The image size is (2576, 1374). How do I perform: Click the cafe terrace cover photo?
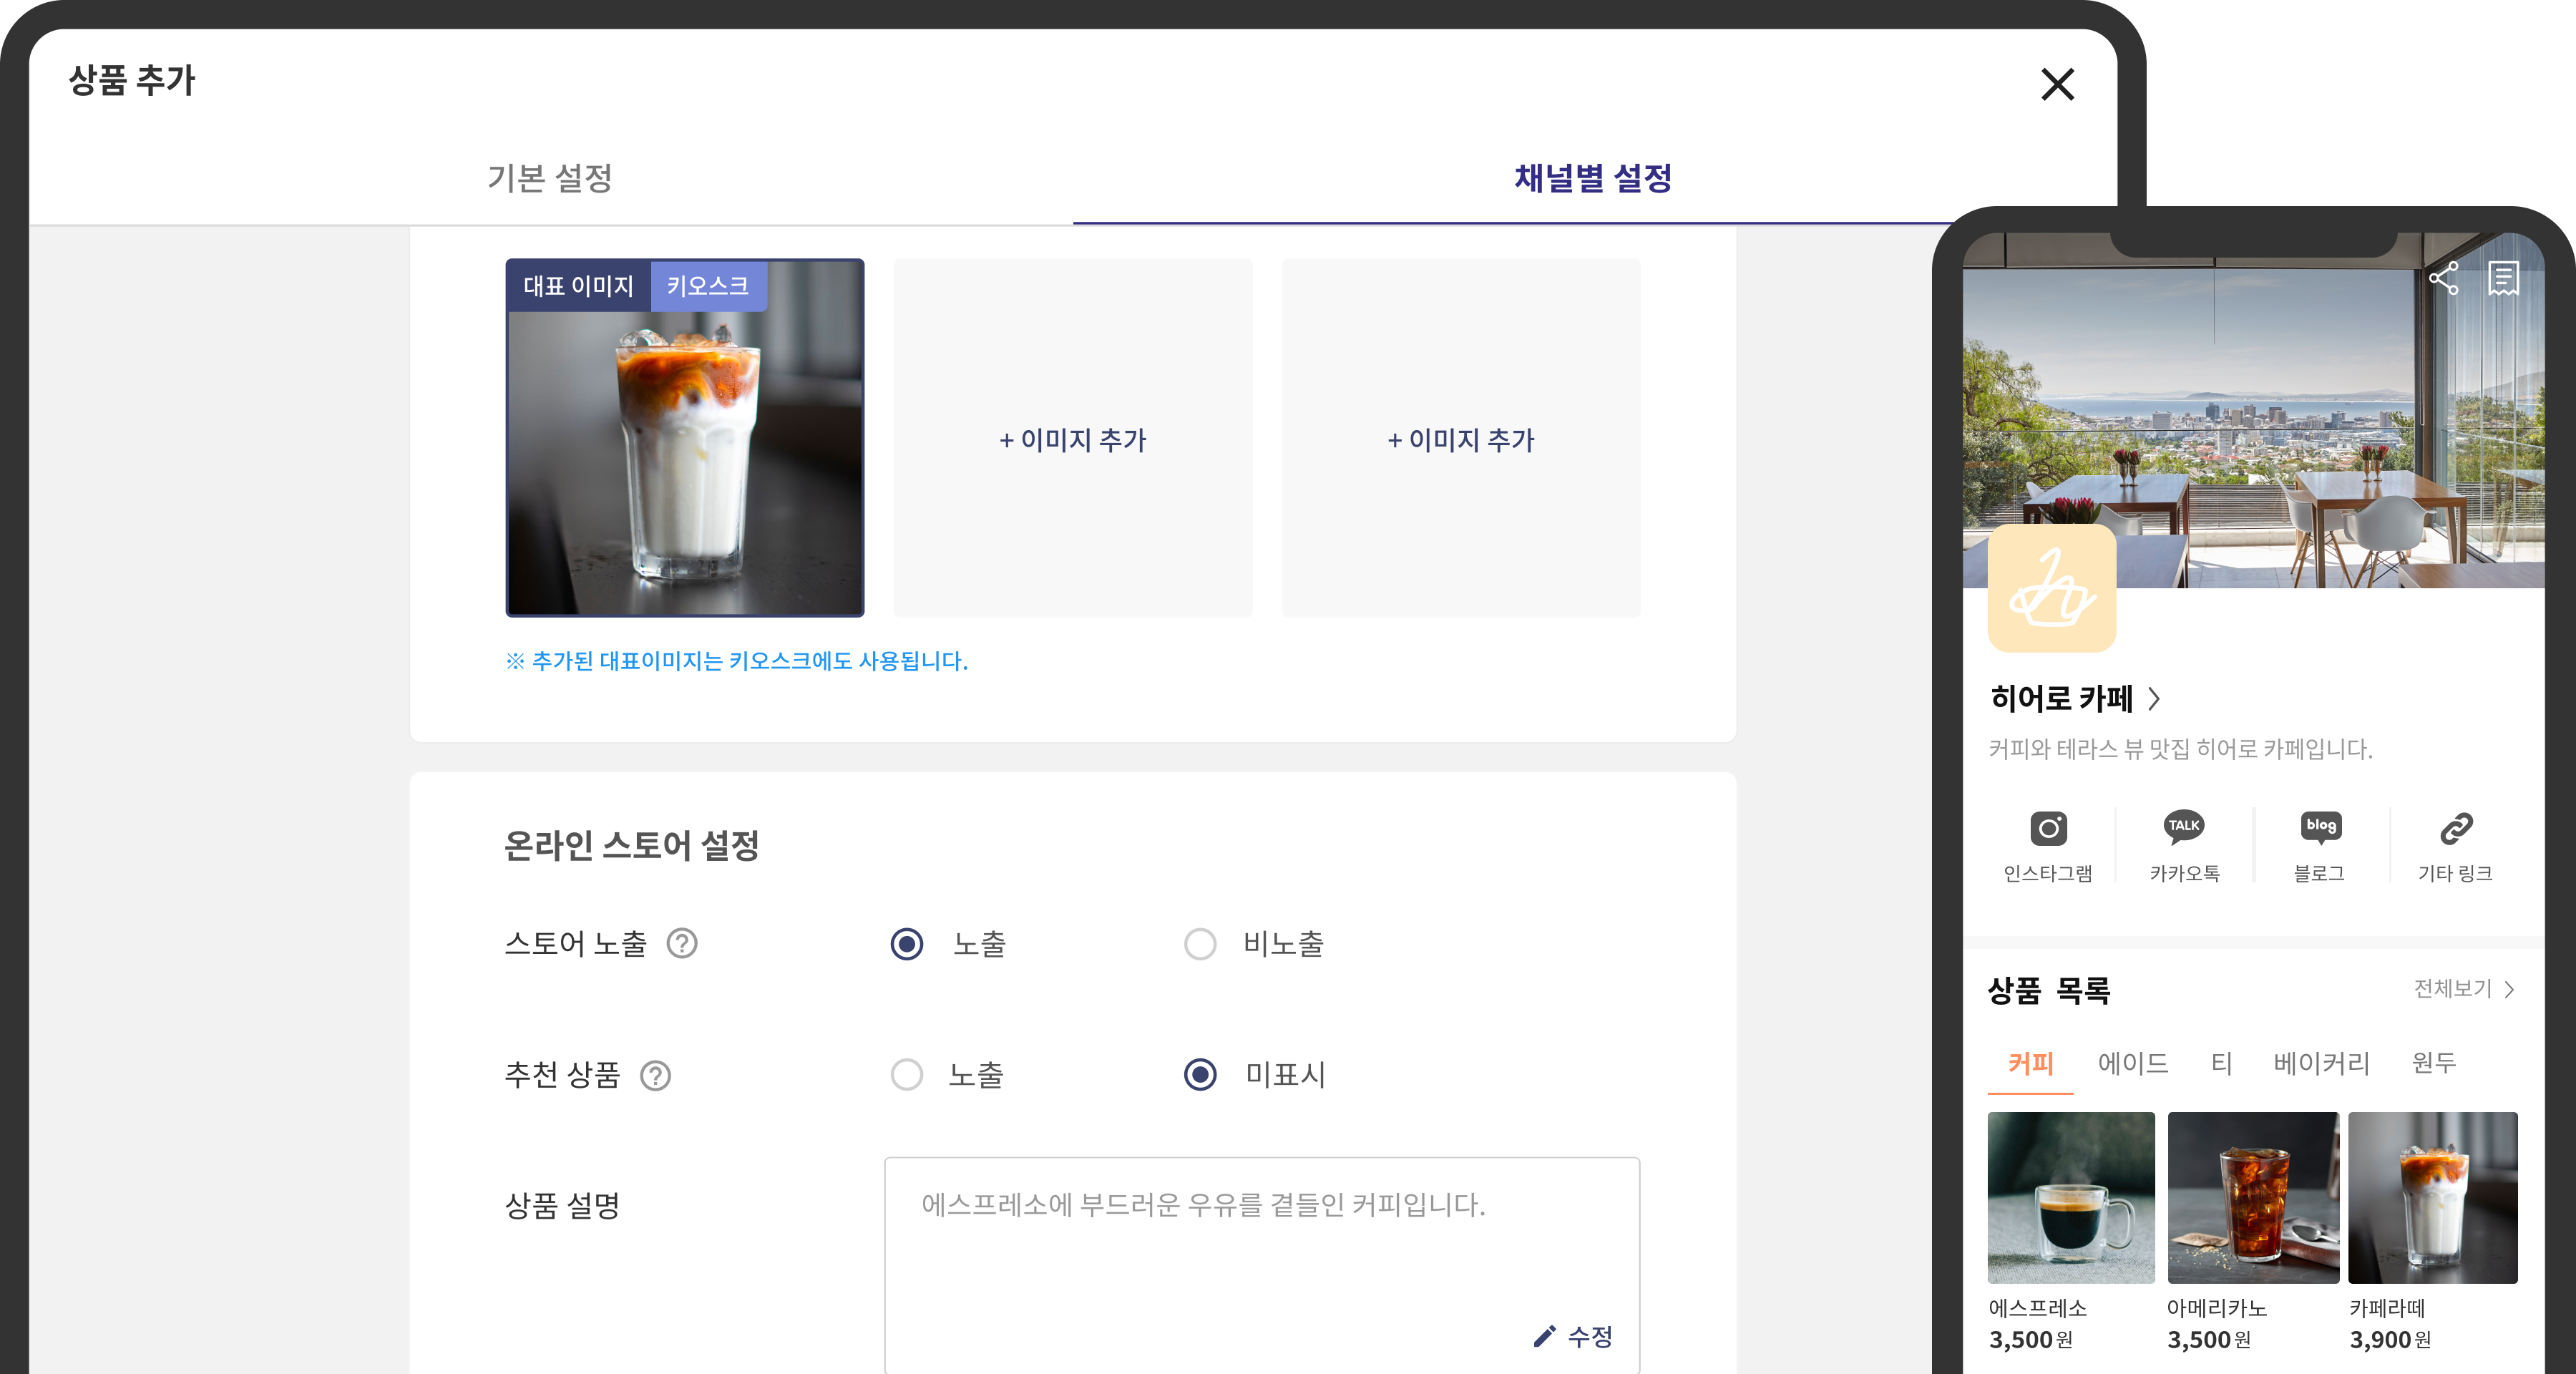tap(2253, 410)
